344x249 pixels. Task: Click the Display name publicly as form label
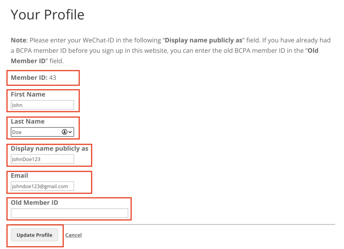point(49,148)
